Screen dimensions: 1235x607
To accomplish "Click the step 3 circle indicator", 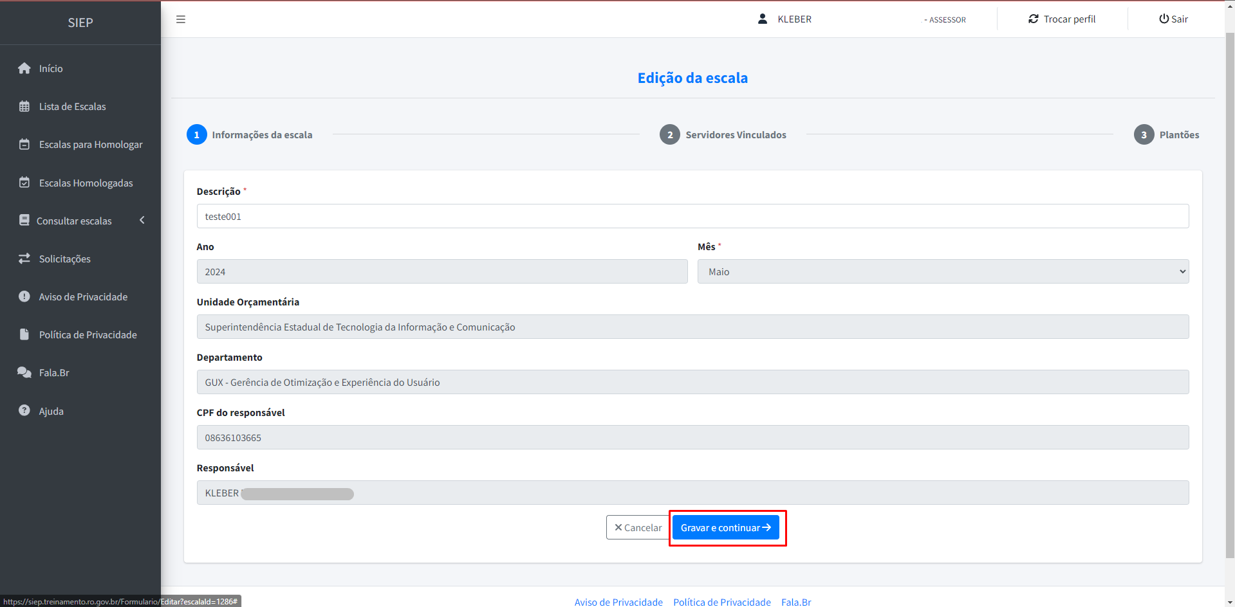I will [x=1144, y=134].
